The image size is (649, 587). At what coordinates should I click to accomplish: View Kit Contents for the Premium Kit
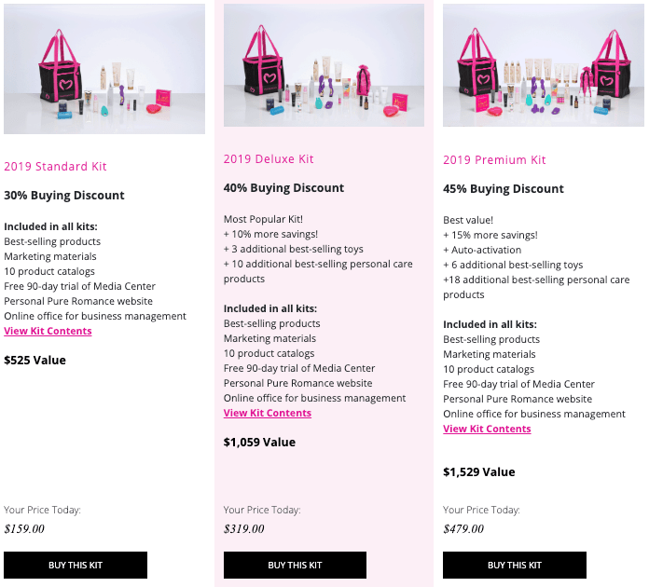tap(487, 429)
